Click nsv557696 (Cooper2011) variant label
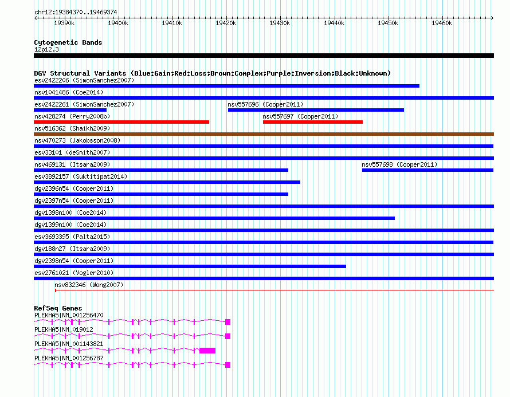 pyautogui.click(x=265, y=104)
